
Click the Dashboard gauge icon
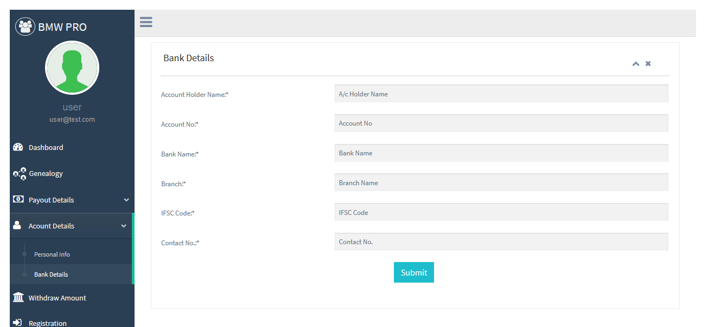[18, 147]
